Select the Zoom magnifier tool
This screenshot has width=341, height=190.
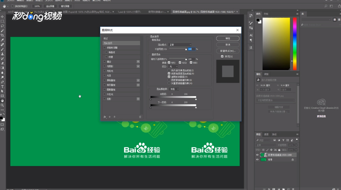[x=2, y=105]
